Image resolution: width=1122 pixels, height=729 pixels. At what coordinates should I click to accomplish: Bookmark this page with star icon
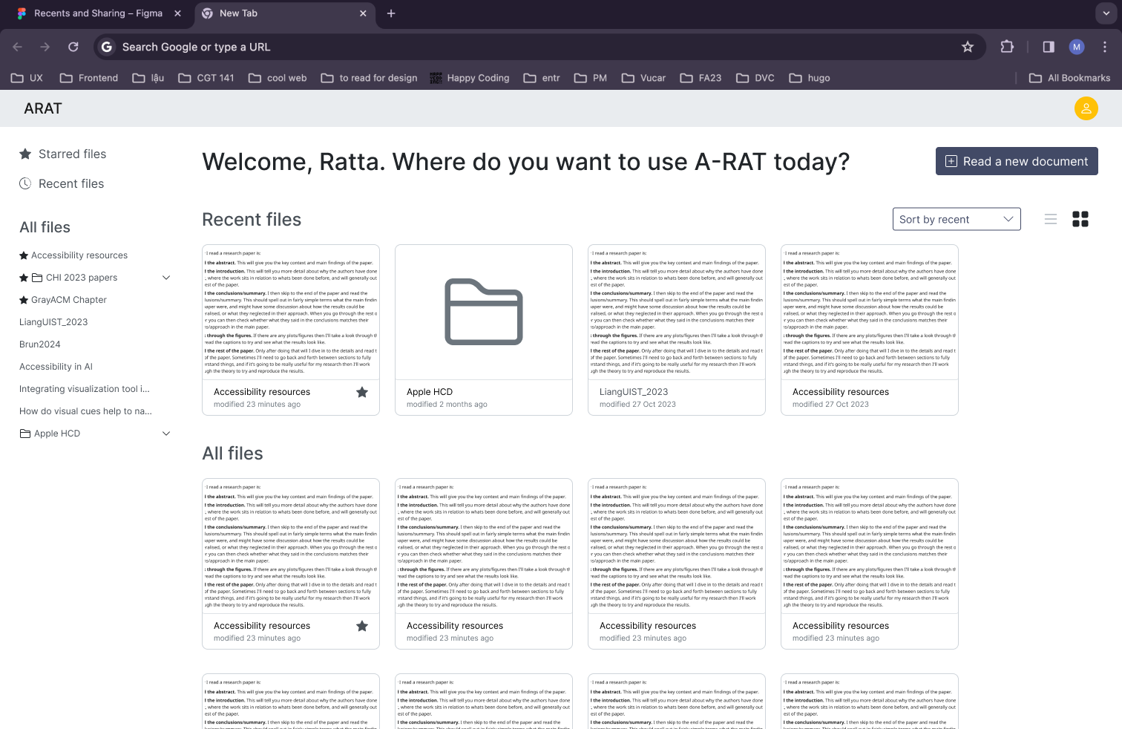pyautogui.click(x=968, y=47)
